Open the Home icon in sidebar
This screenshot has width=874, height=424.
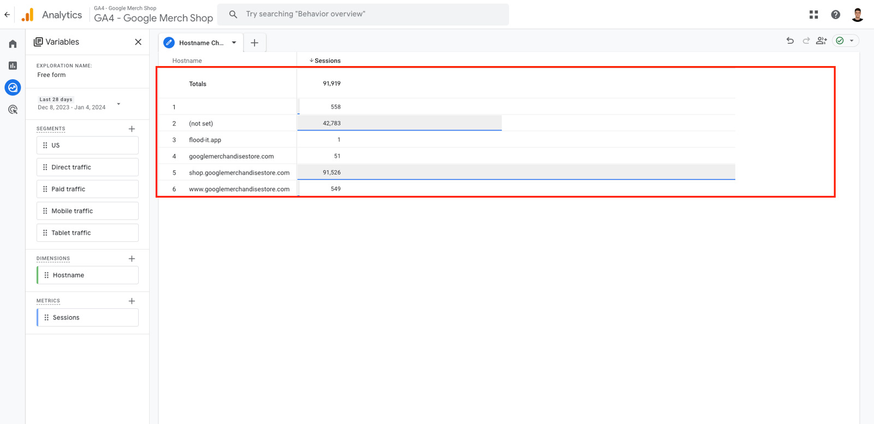(13, 44)
